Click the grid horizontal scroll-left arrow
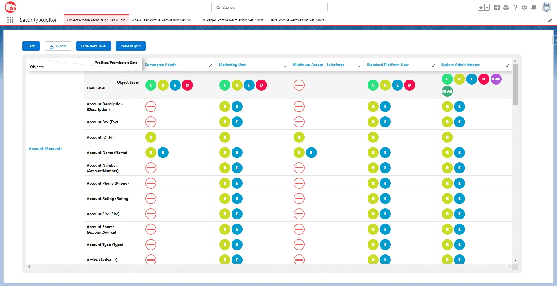The width and height of the screenshot is (557, 286). tap(29, 267)
